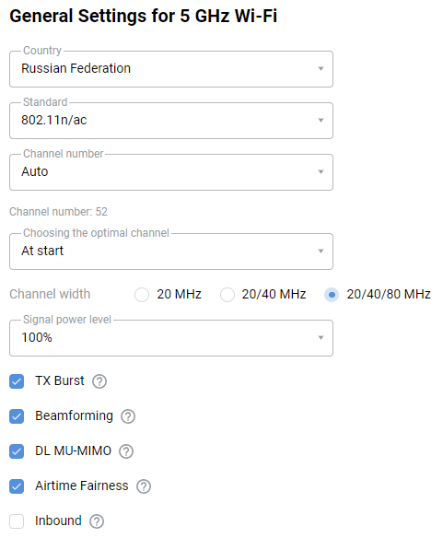Show DL MU-MIMO help tooltip icon

pyautogui.click(x=126, y=451)
